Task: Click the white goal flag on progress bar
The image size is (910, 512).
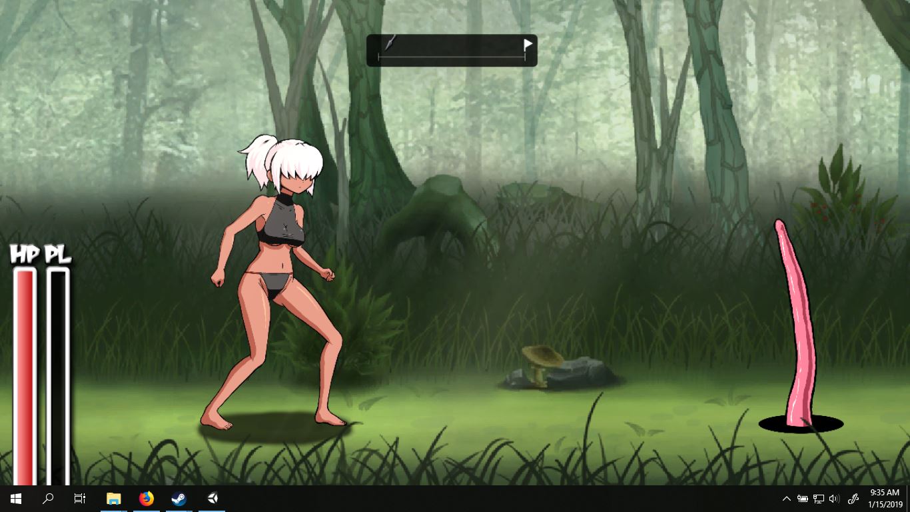Action: [x=528, y=45]
